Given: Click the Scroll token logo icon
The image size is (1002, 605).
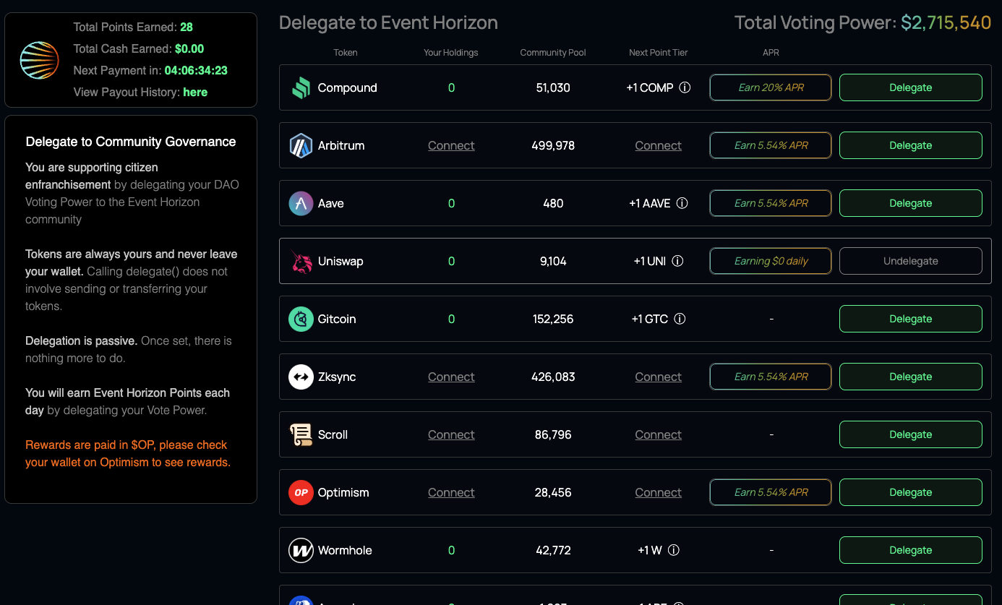Looking at the screenshot, I should [301, 434].
